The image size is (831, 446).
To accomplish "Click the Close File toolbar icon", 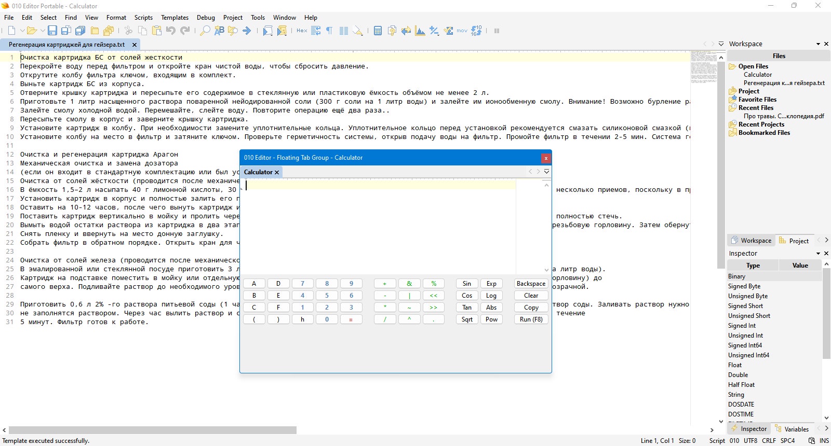I will [95, 31].
